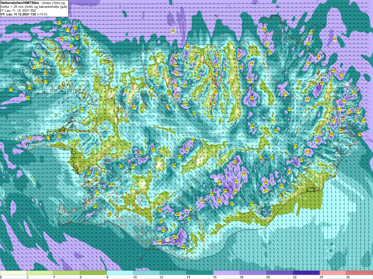Click legend tick label 0

click(1, 277)
